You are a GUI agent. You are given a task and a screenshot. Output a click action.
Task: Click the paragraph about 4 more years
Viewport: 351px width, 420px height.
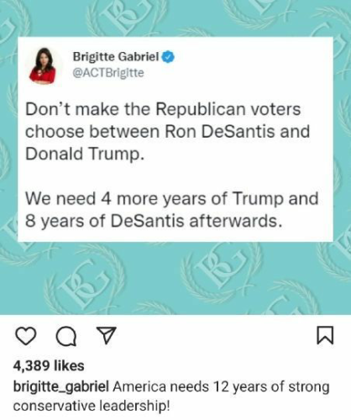tap(172, 210)
